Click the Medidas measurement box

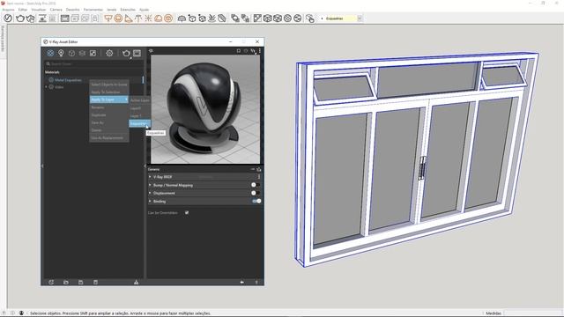(x=532, y=313)
